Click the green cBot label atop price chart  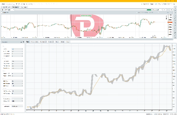[86, 16]
